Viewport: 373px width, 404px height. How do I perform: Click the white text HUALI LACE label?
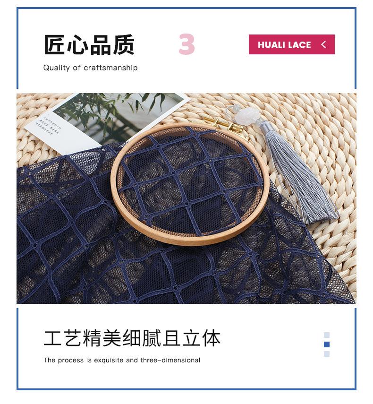[284, 45]
